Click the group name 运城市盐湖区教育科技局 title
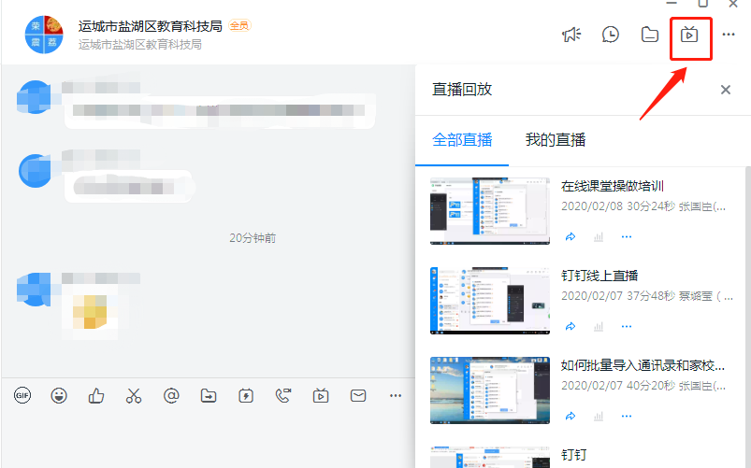This screenshot has width=751, height=468. 151,26
